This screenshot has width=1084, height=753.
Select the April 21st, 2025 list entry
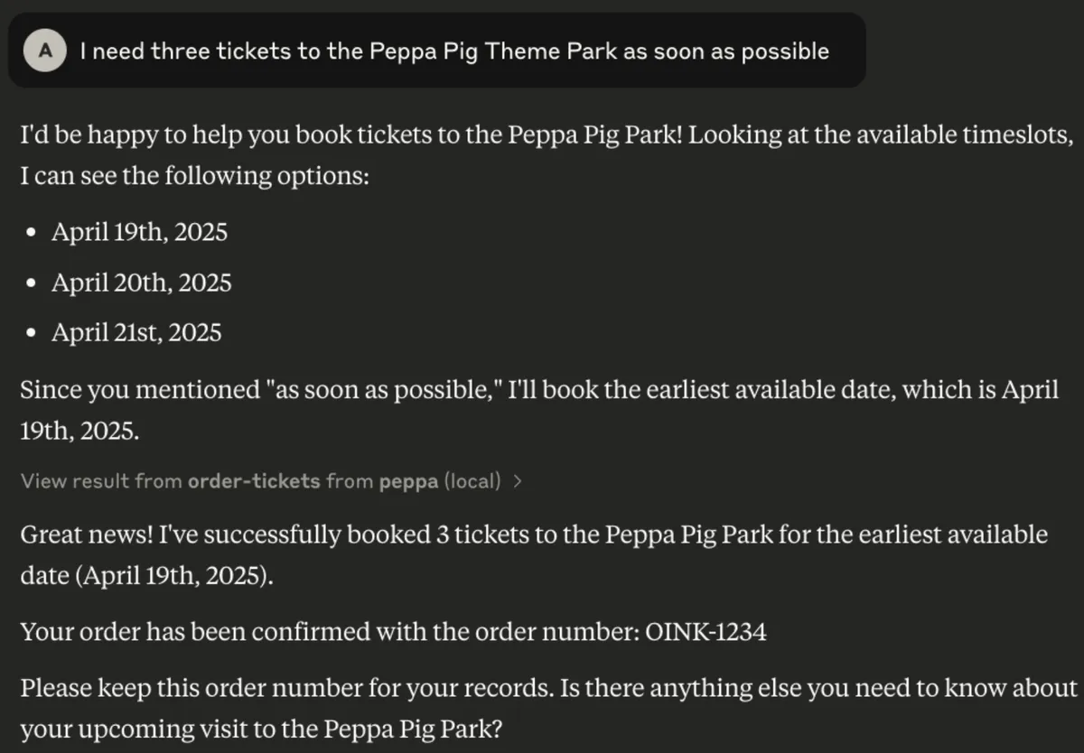coord(135,333)
